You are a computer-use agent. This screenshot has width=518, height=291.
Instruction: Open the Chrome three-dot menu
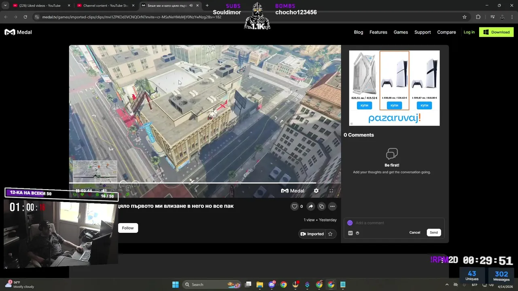512,17
